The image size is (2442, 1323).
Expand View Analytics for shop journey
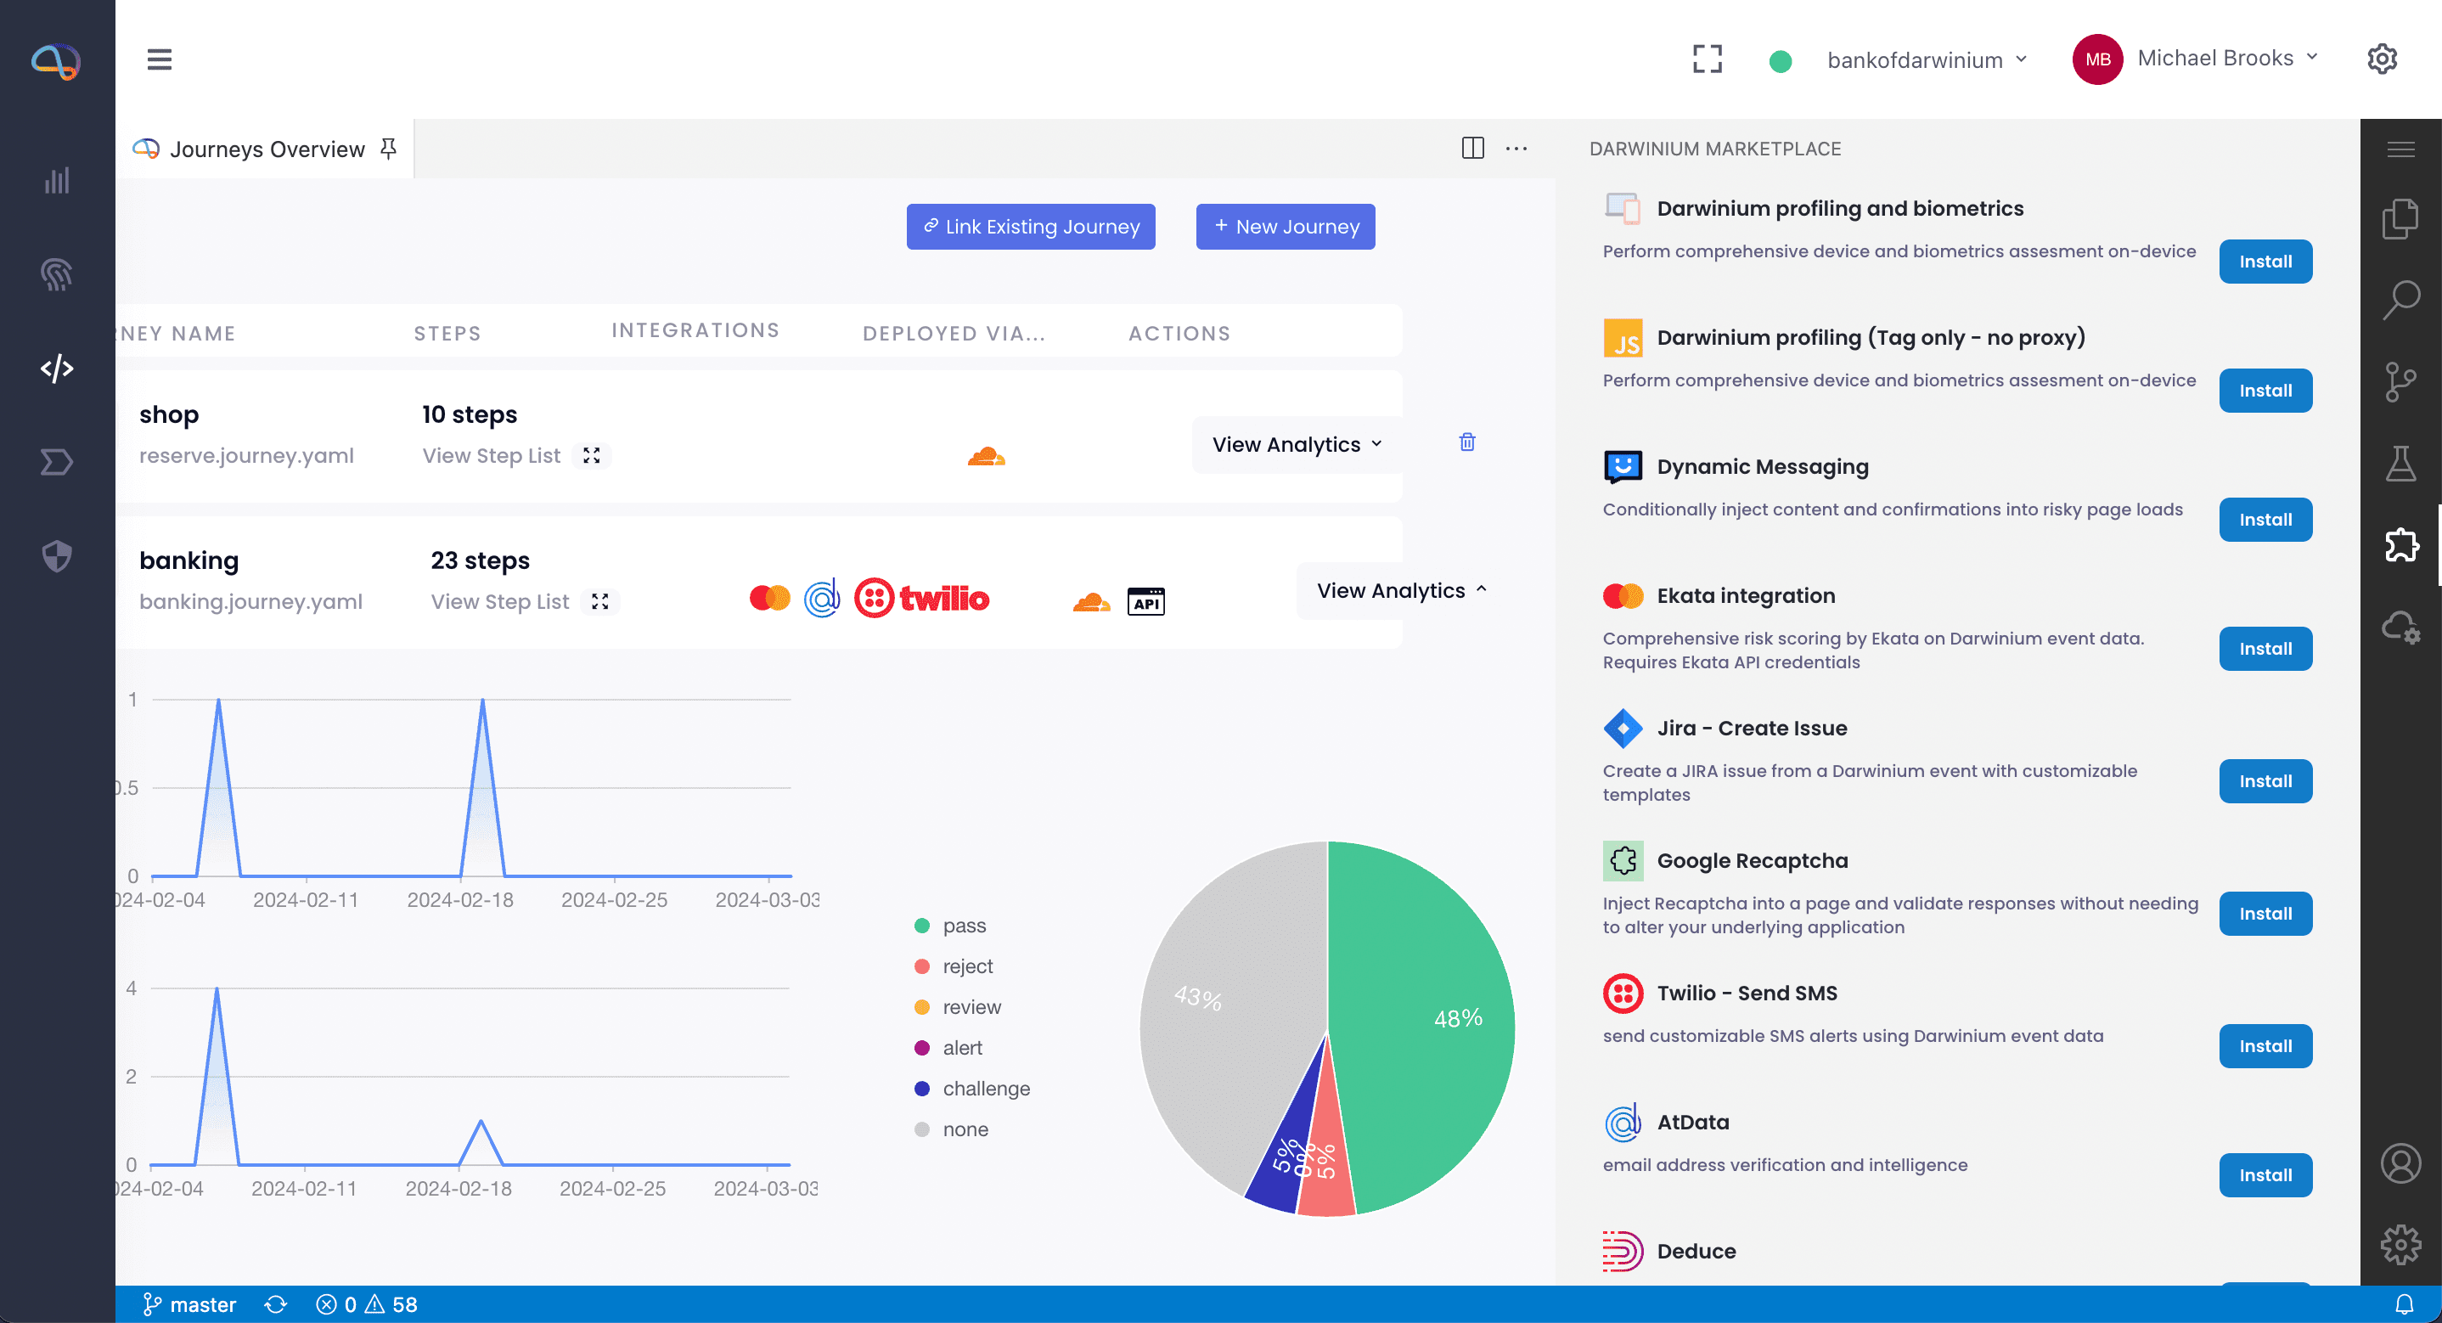tap(1296, 444)
